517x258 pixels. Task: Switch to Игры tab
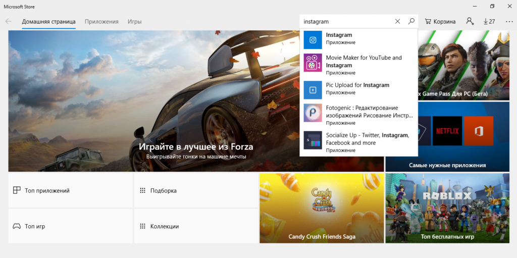134,21
